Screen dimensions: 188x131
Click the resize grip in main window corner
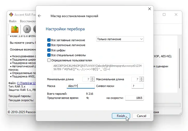(180, 113)
